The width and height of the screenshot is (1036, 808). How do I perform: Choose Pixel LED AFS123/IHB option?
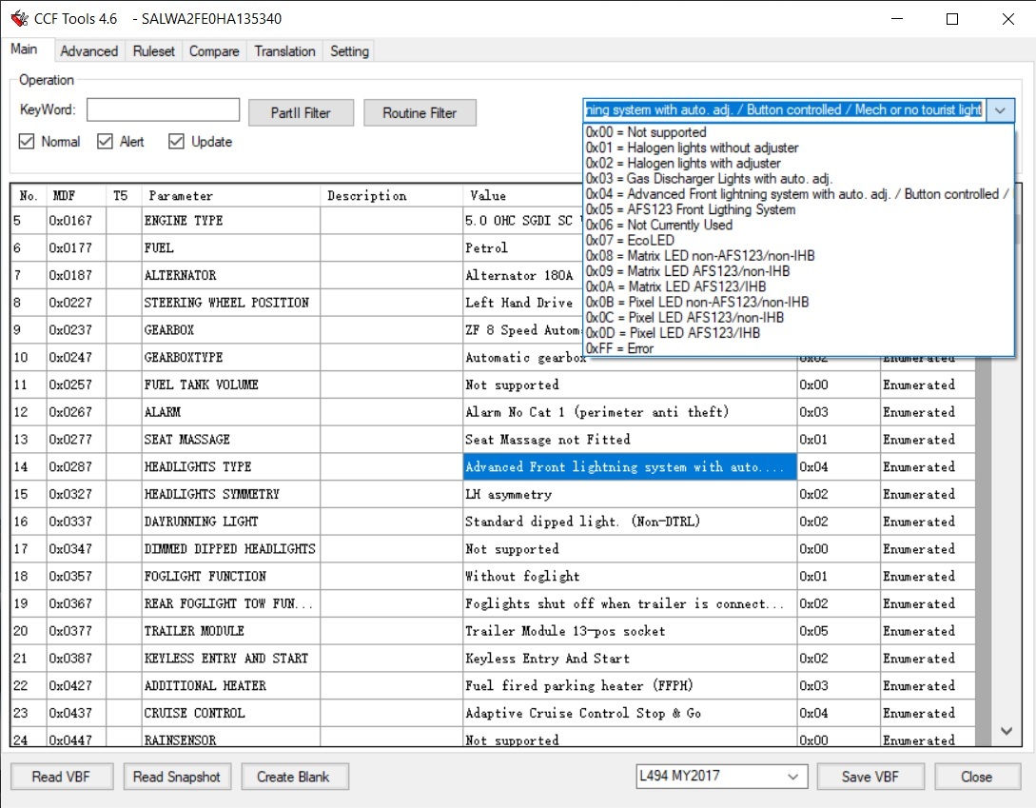[798, 332]
